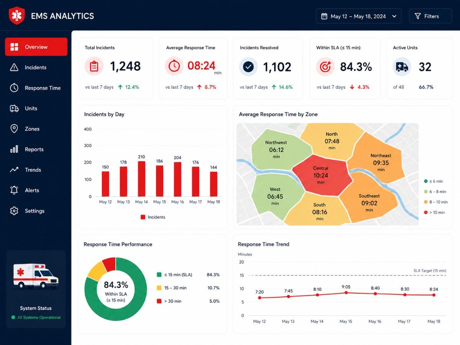Image resolution: width=460 pixels, height=345 pixels.
Task: Click the green up arrow beside 14.6%
Action: point(274,87)
